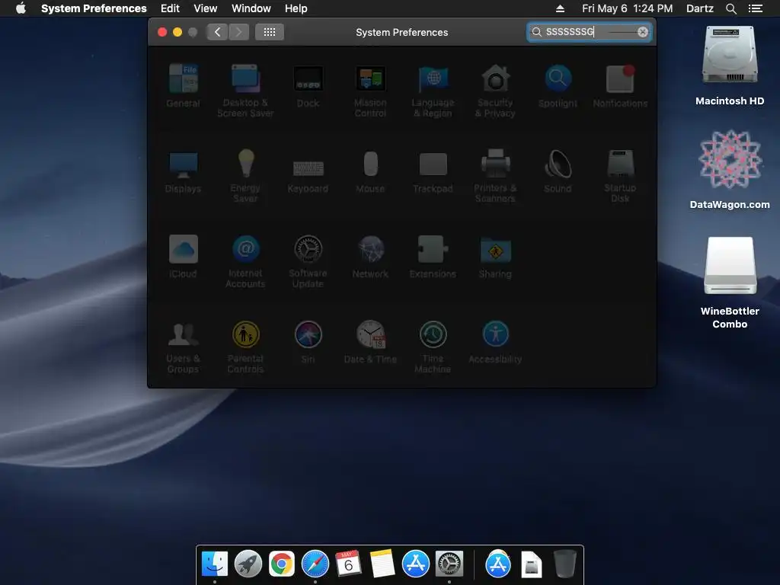Open Sound preferences pane
The image size is (780, 585).
point(558,171)
